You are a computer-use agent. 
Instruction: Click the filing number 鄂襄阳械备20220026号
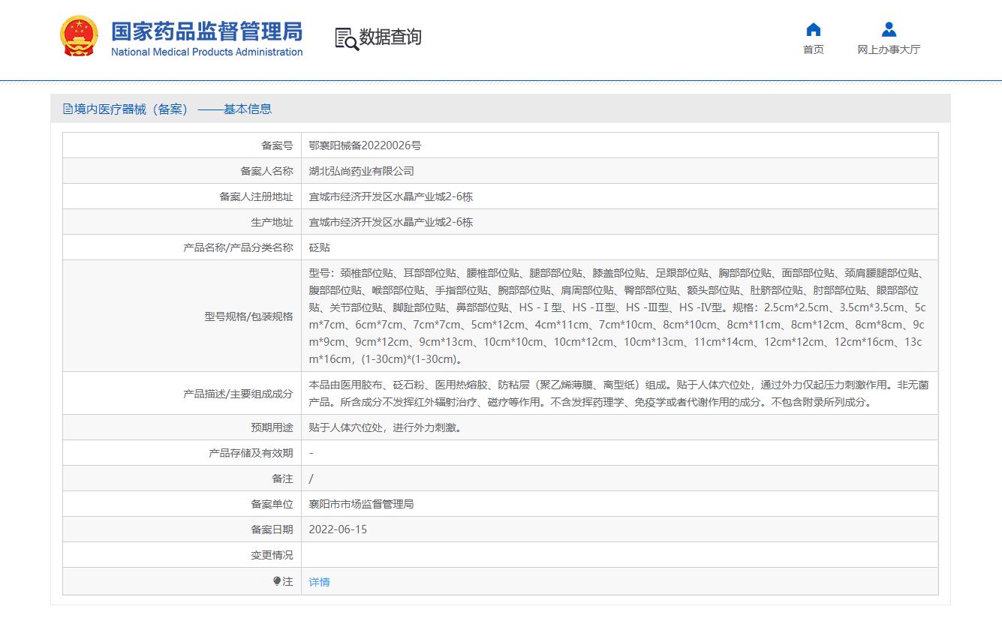click(x=365, y=145)
